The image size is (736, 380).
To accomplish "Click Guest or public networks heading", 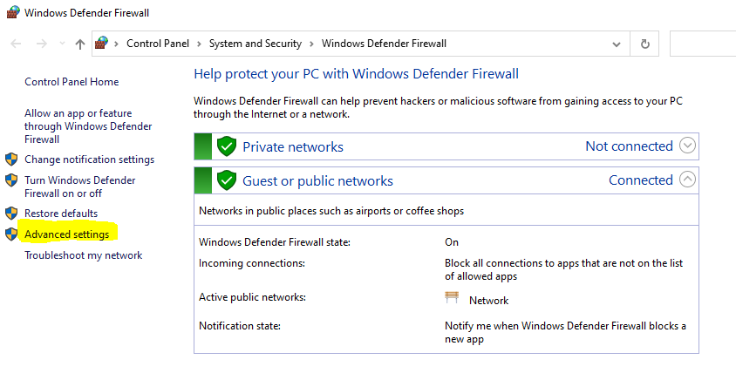I will coord(317,181).
